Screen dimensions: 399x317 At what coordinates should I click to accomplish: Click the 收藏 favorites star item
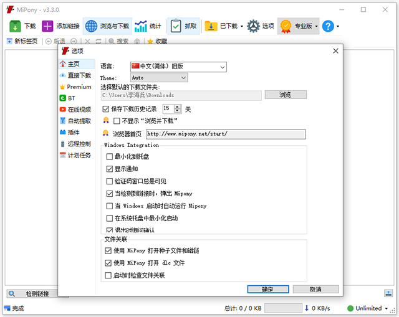(x=157, y=41)
